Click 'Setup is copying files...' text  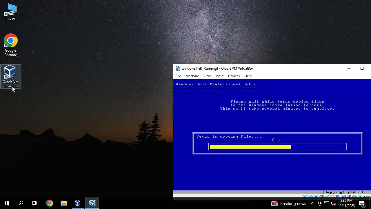(229, 136)
